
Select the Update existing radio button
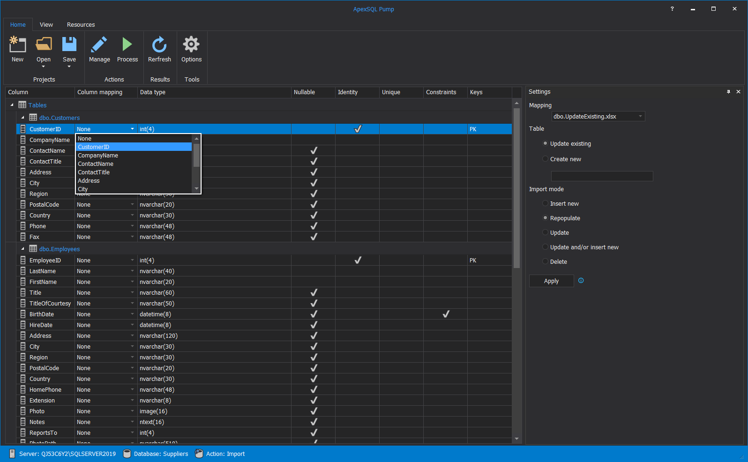[x=545, y=143]
